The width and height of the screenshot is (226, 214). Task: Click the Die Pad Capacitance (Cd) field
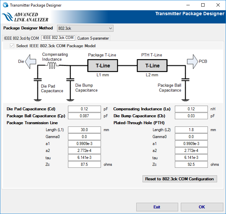click(84, 109)
